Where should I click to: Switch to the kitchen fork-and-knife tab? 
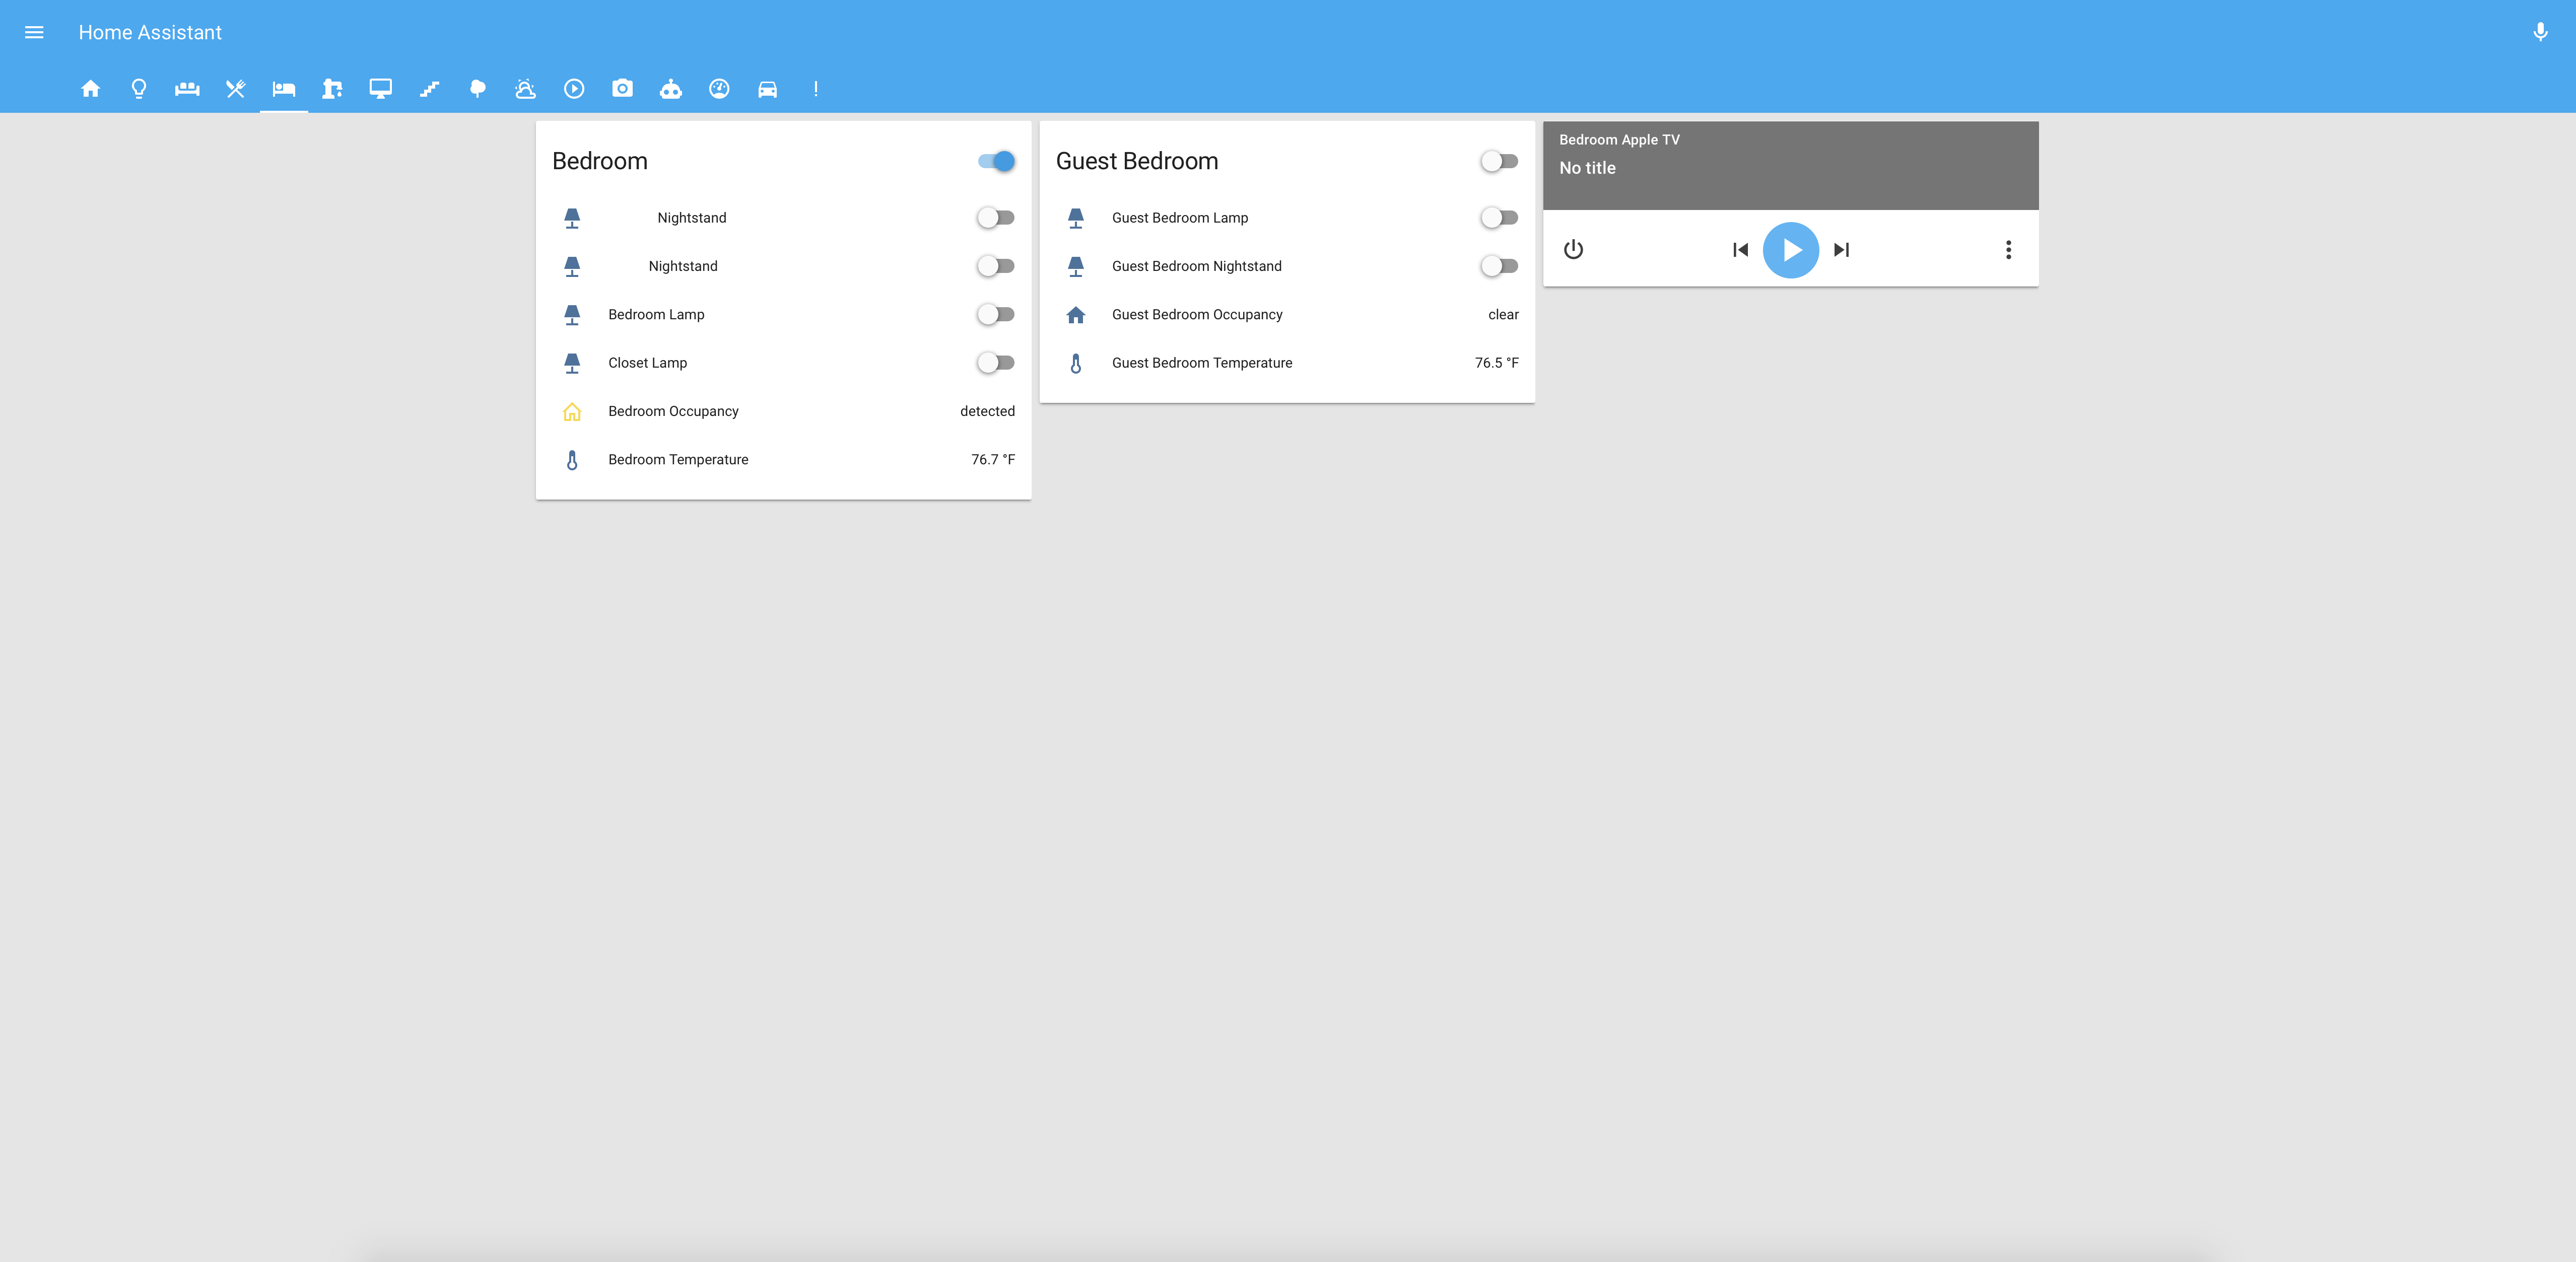click(236, 89)
